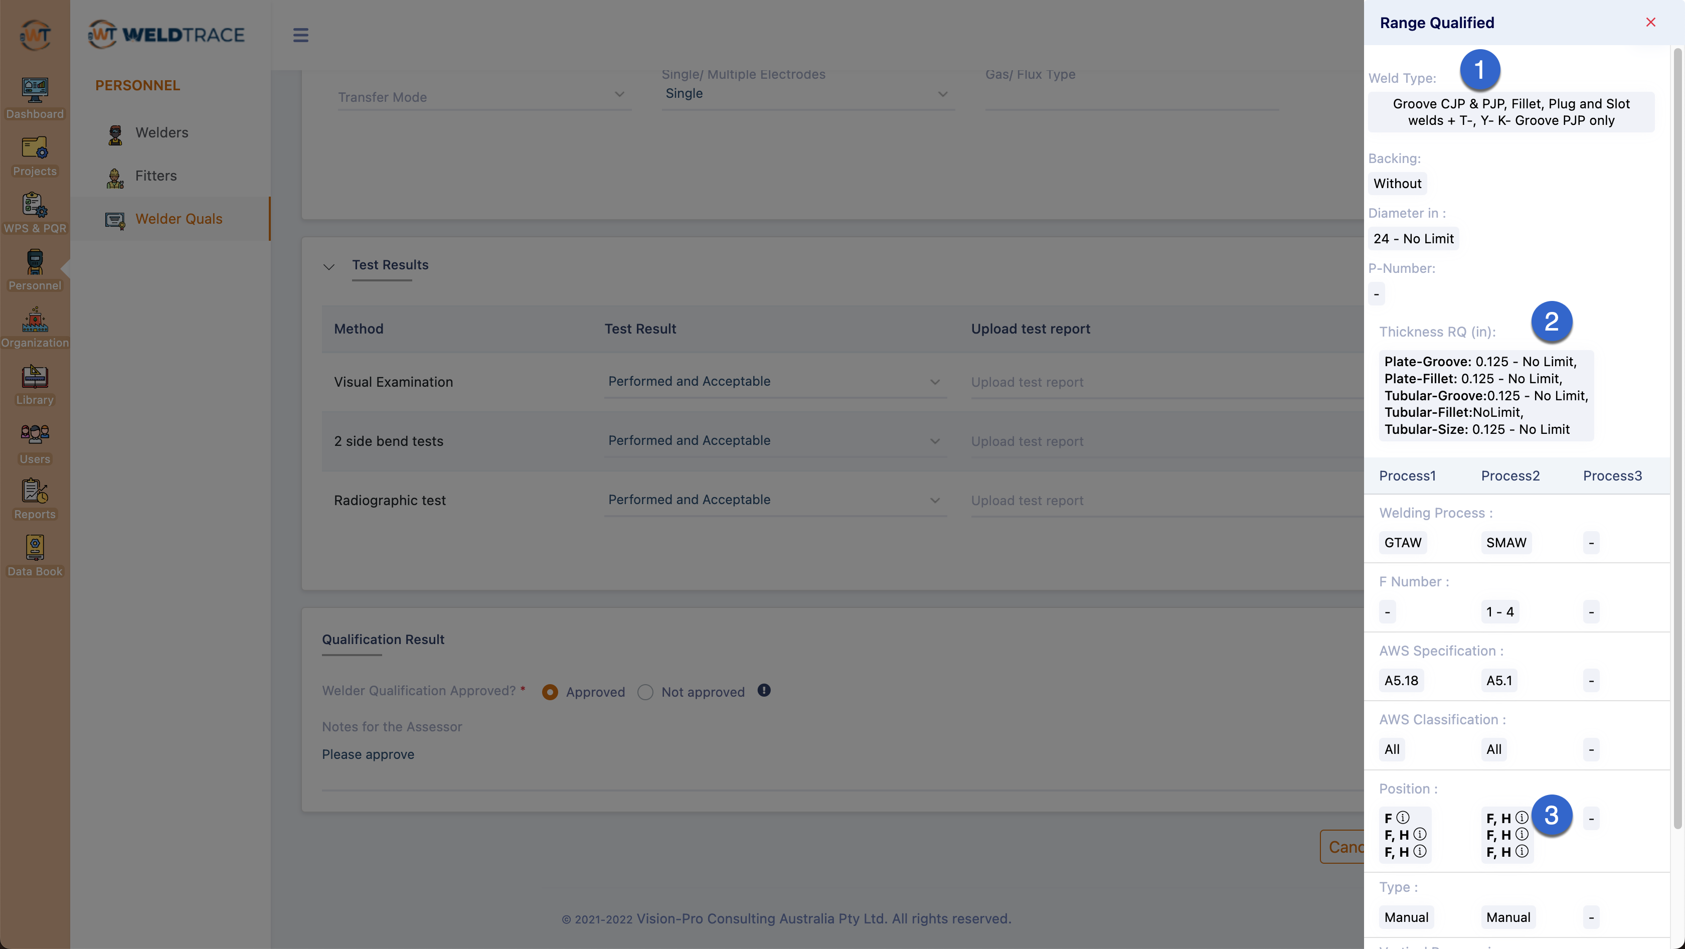
Task: Click info icon on Process1 third F, H row
Action: [1419, 851]
